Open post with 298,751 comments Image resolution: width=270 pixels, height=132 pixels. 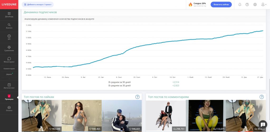(x=166, y=115)
